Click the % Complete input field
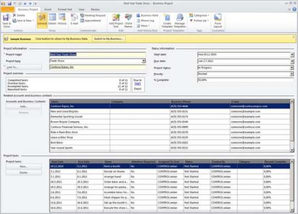Viewport: 298px width, 214px height. pos(246,80)
